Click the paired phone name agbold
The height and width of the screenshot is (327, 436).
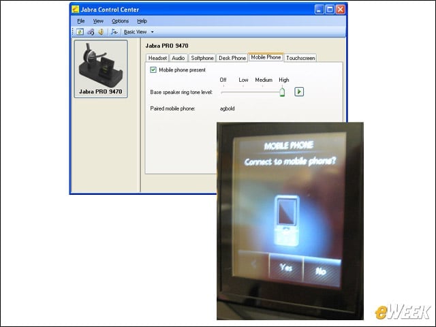(x=227, y=108)
